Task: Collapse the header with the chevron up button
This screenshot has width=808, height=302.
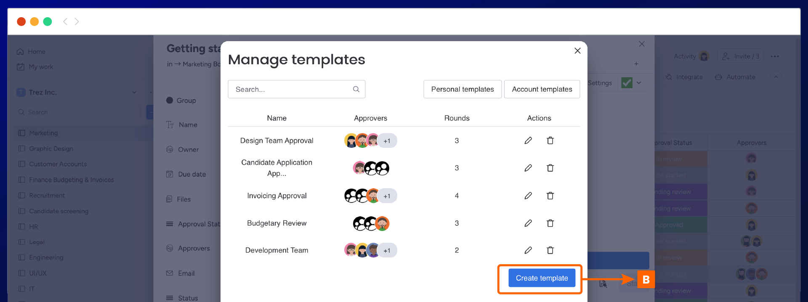Action: coord(776,77)
